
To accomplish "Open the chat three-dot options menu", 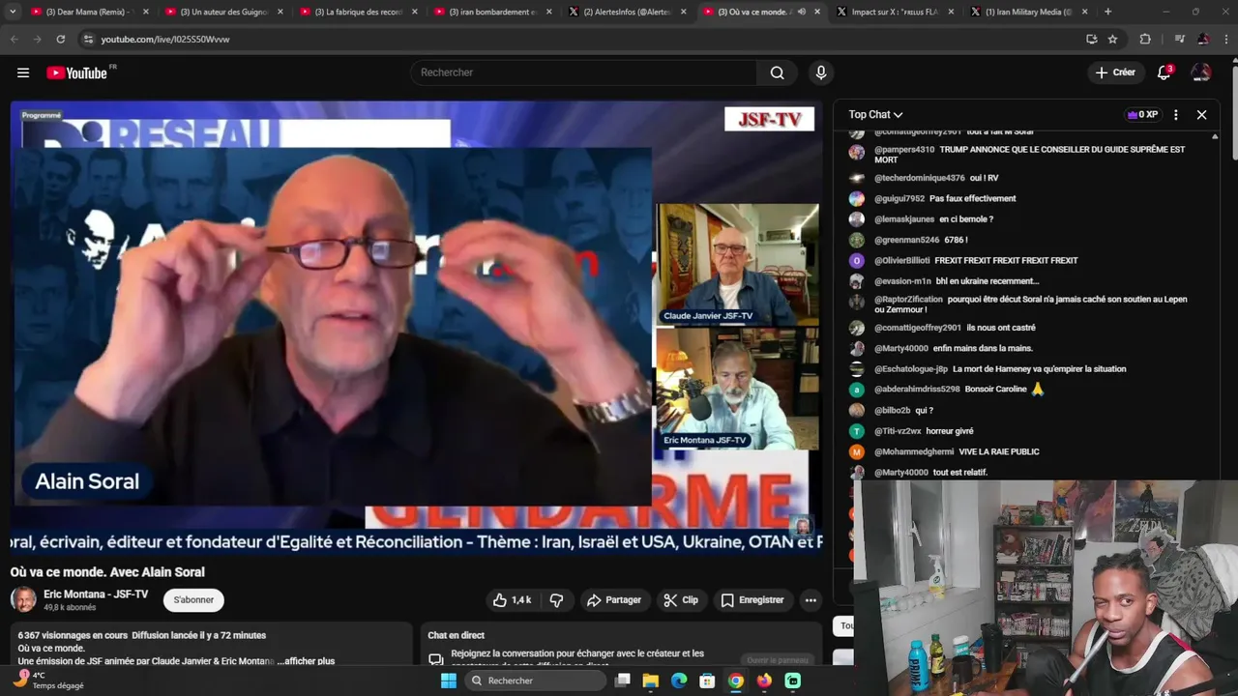I will pos(1175,114).
